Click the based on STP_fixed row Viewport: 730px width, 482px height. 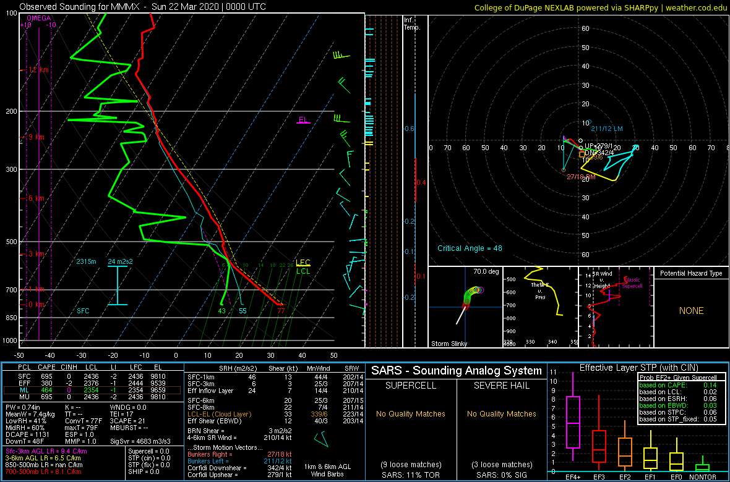(677, 420)
